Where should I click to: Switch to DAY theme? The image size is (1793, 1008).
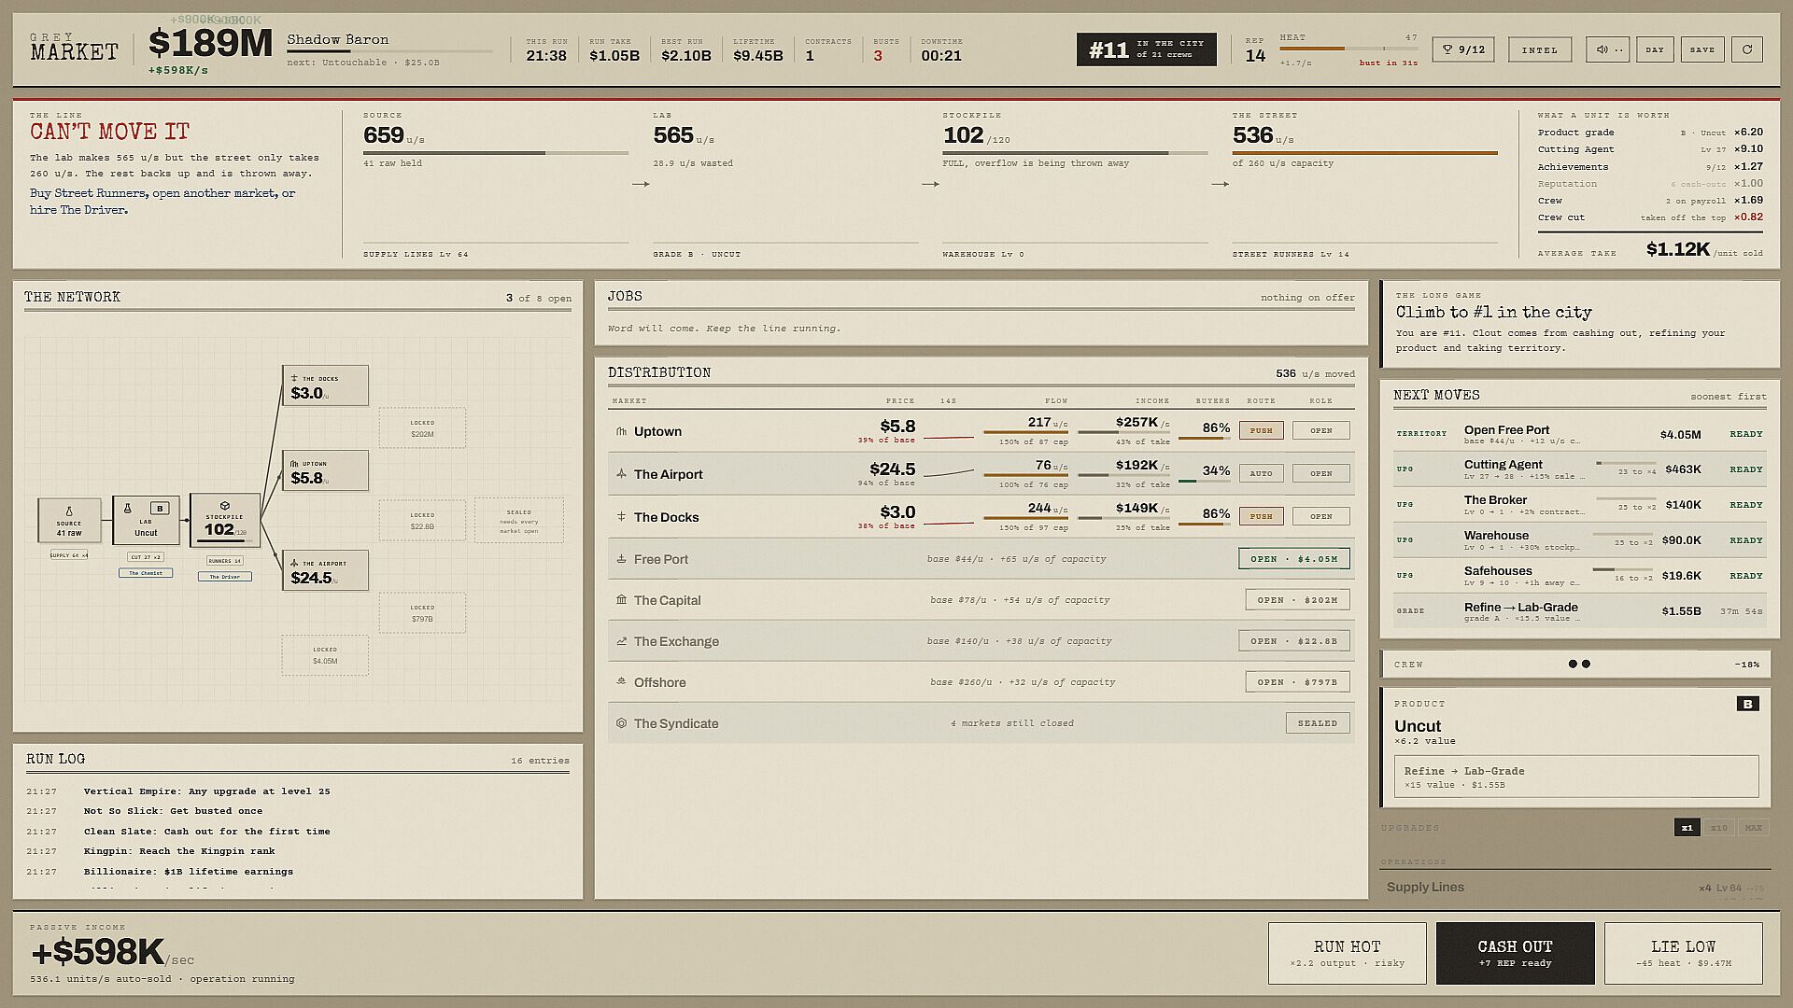(x=1654, y=49)
